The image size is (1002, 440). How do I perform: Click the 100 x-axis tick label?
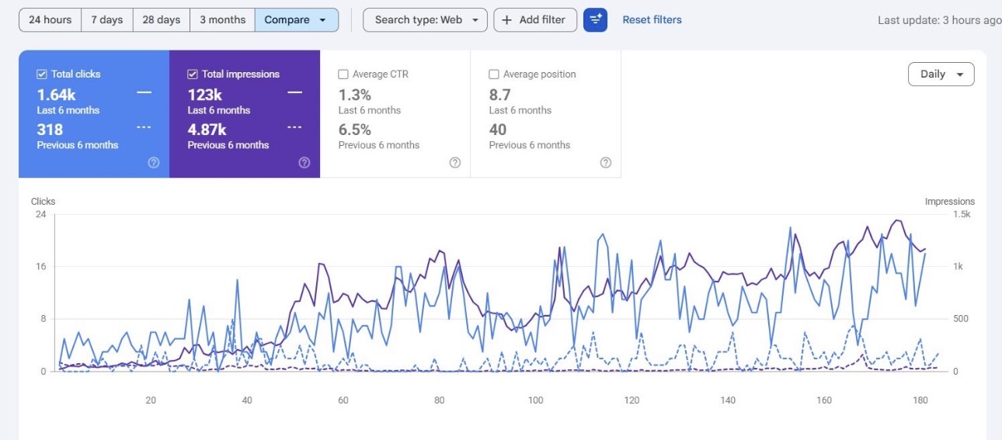tap(535, 400)
